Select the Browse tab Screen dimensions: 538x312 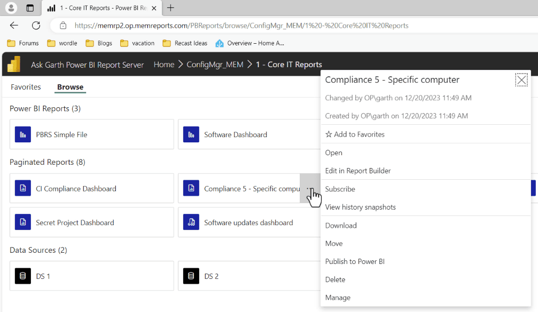click(71, 87)
